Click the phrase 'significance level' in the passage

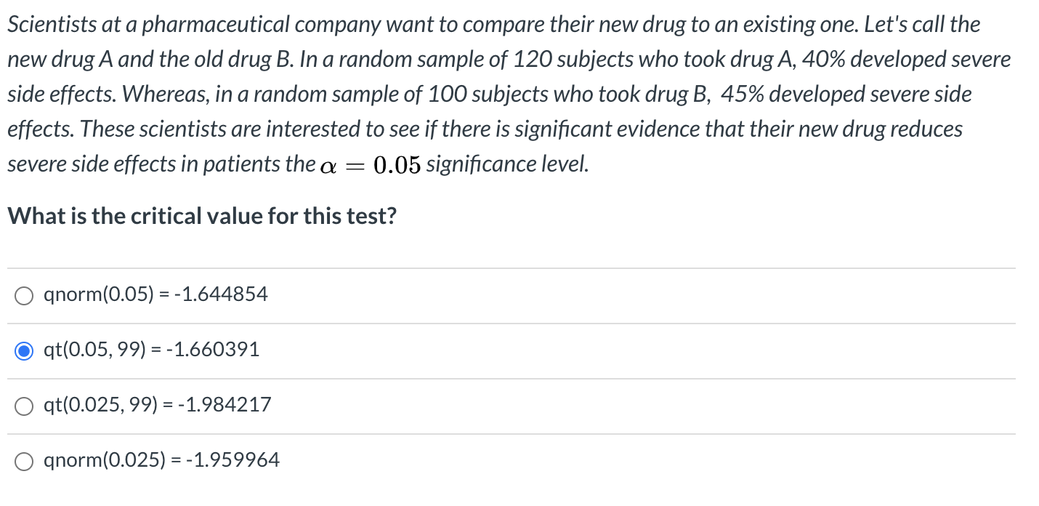click(507, 164)
